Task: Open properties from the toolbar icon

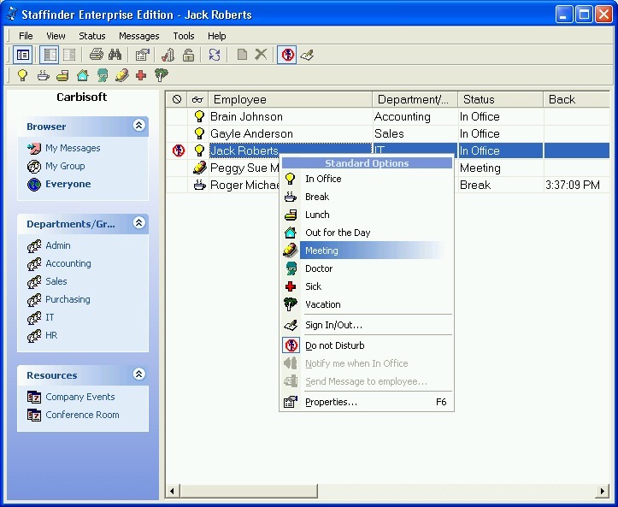Action: pyautogui.click(x=142, y=55)
